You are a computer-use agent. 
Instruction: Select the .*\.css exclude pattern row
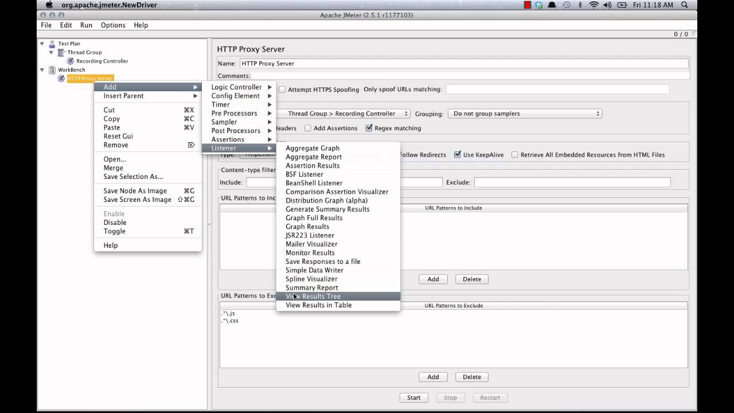(454, 321)
